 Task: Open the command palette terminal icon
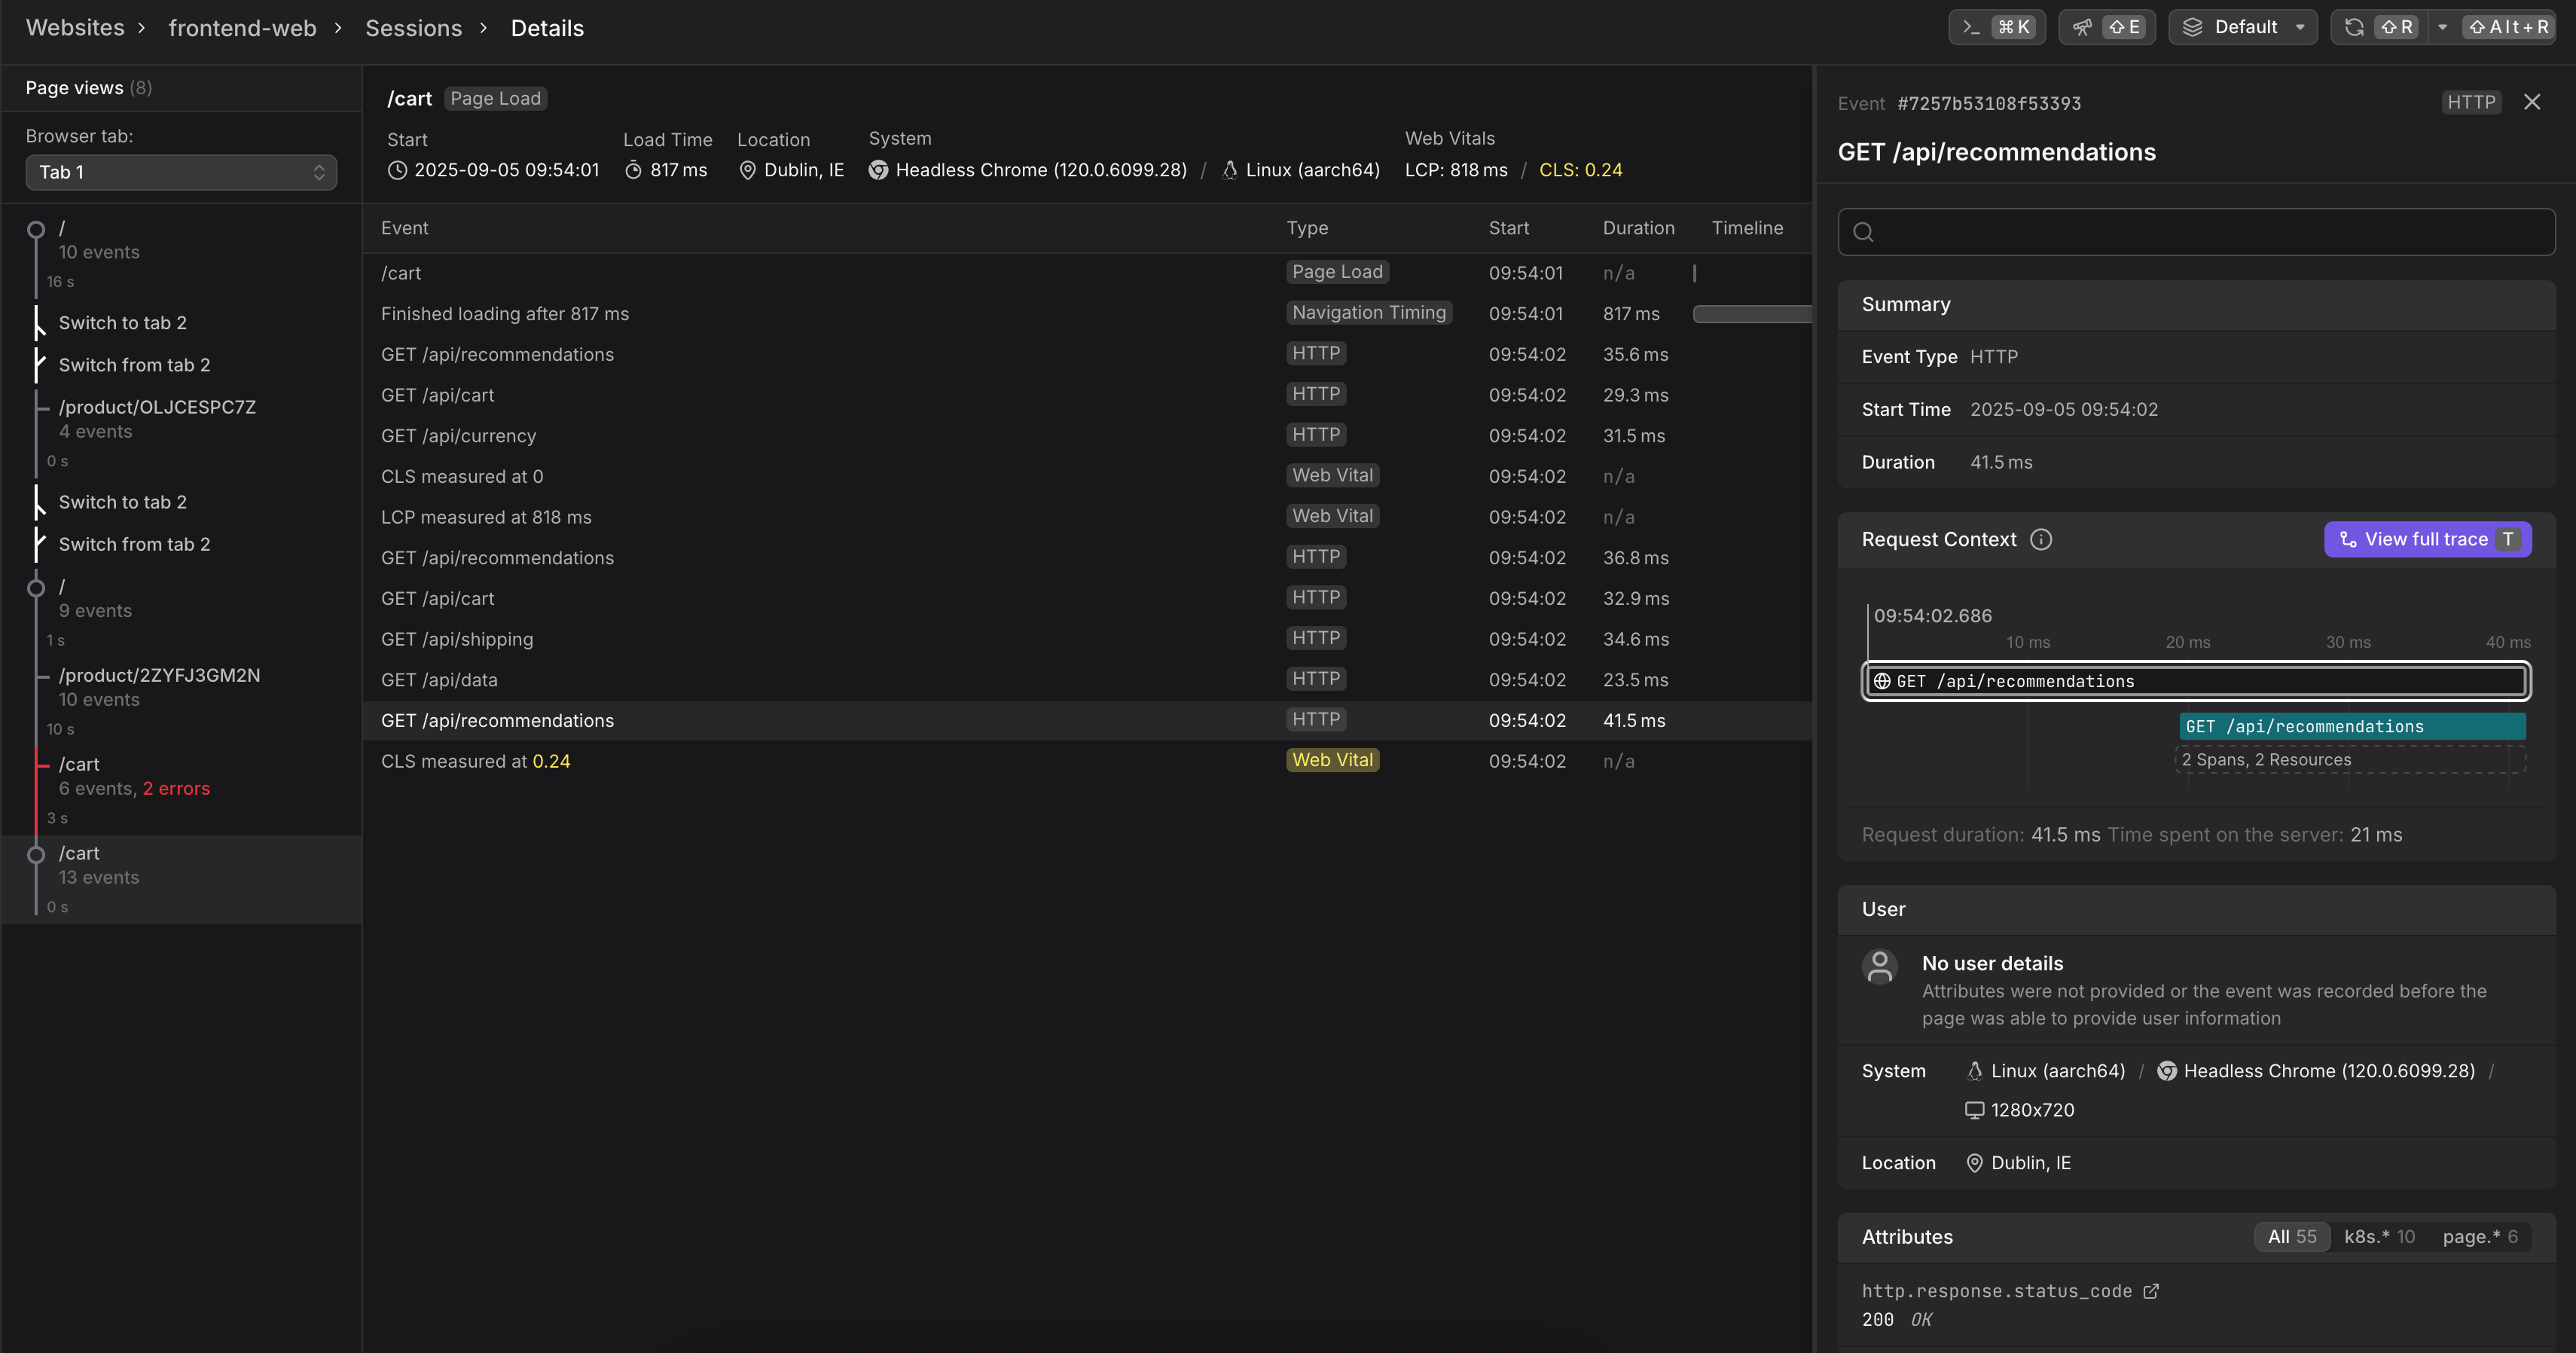(x=1971, y=27)
